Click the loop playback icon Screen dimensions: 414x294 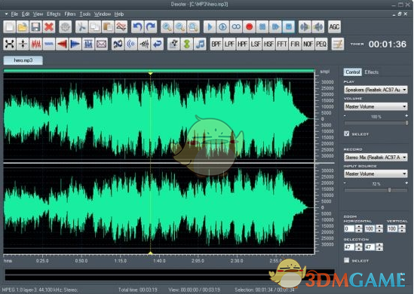pos(236,26)
